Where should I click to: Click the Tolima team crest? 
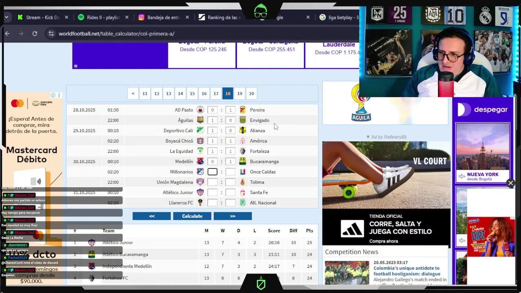tap(243, 182)
